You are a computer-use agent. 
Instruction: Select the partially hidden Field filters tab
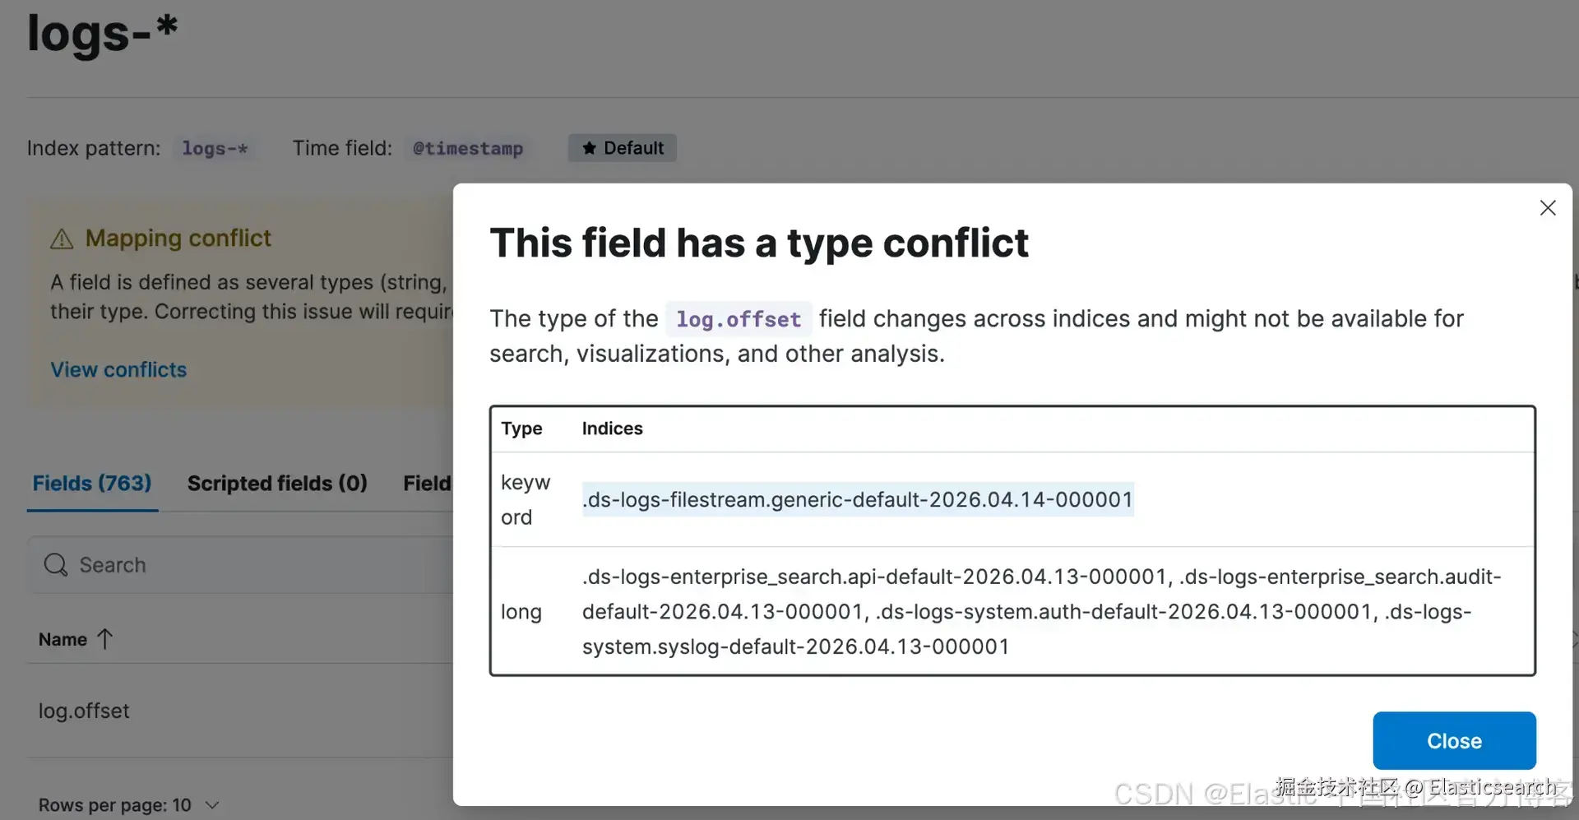(x=427, y=483)
